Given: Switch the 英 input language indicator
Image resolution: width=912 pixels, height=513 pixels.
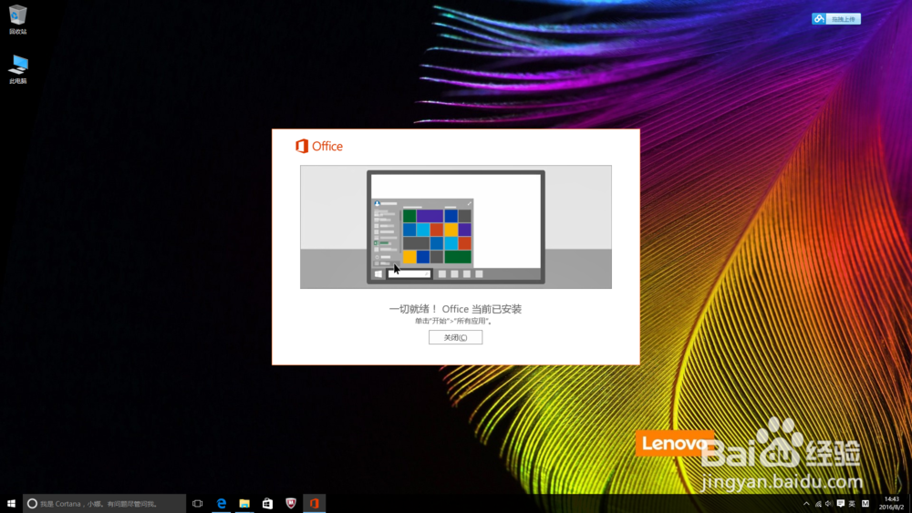Looking at the screenshot, I should [852, 504].
